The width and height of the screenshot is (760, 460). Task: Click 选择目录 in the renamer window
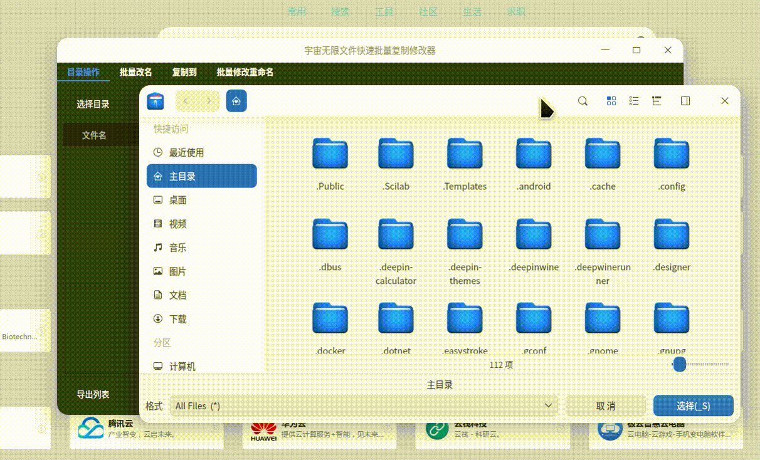(x=93, y=104)
